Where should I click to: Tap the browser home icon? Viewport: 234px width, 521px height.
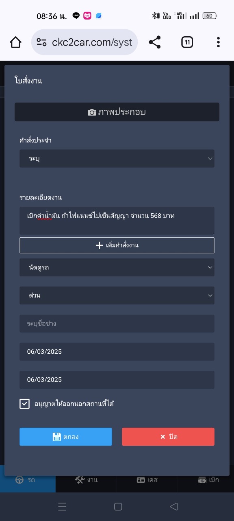(15, 42)
